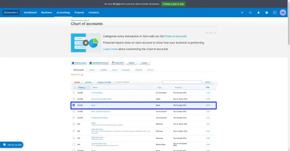Viewport: 290px width, 151px height.
Task: Open the Bank Suspense Account link
Action: (x=100, y=112)
